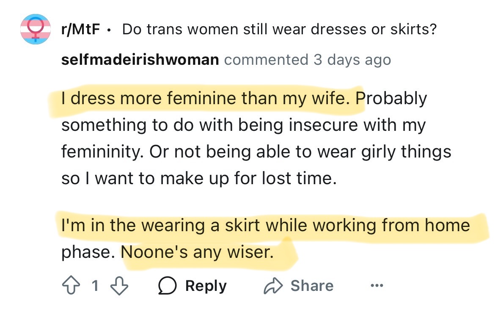Screen dimensions: 495x318
Task: Open the r/MtF subreddit link
Action: coord(80,29)
